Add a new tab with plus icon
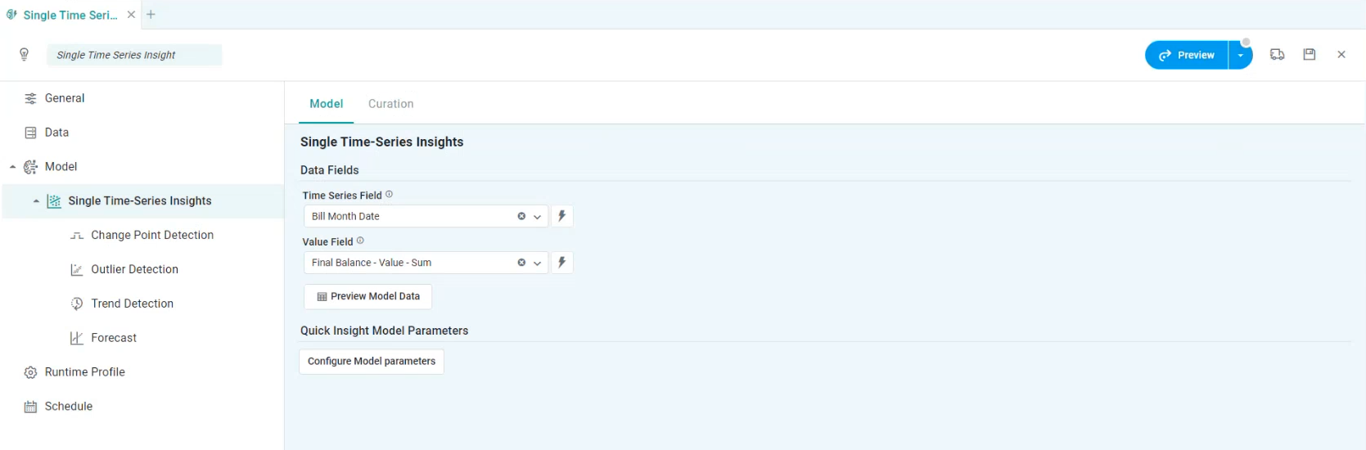The image size is (1366, 450). pos(151,15)
